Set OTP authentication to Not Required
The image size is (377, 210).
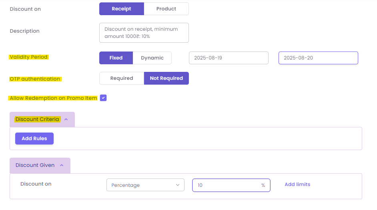tap(166, 78)
